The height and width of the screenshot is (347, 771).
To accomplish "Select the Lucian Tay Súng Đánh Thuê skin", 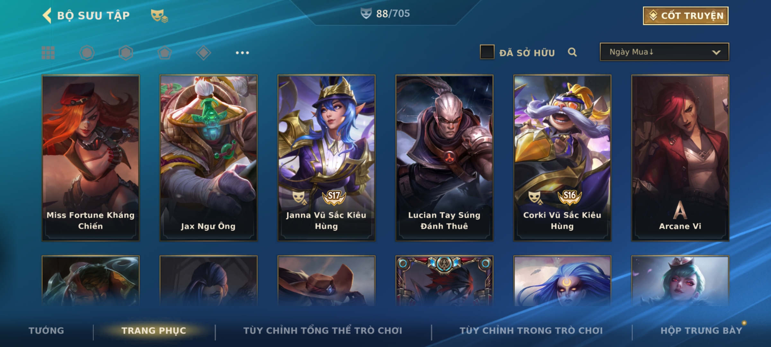I will pos(444,158).
